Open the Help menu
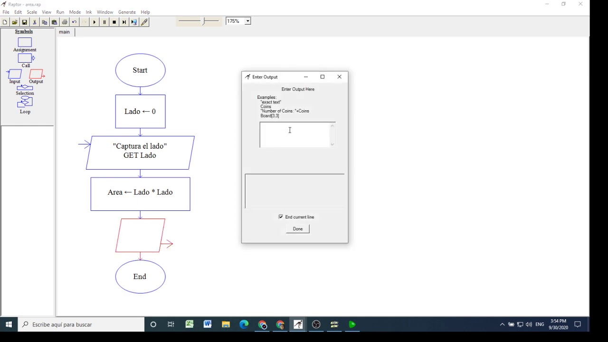Viewport: 608px width, 342px height. point(145,12)
